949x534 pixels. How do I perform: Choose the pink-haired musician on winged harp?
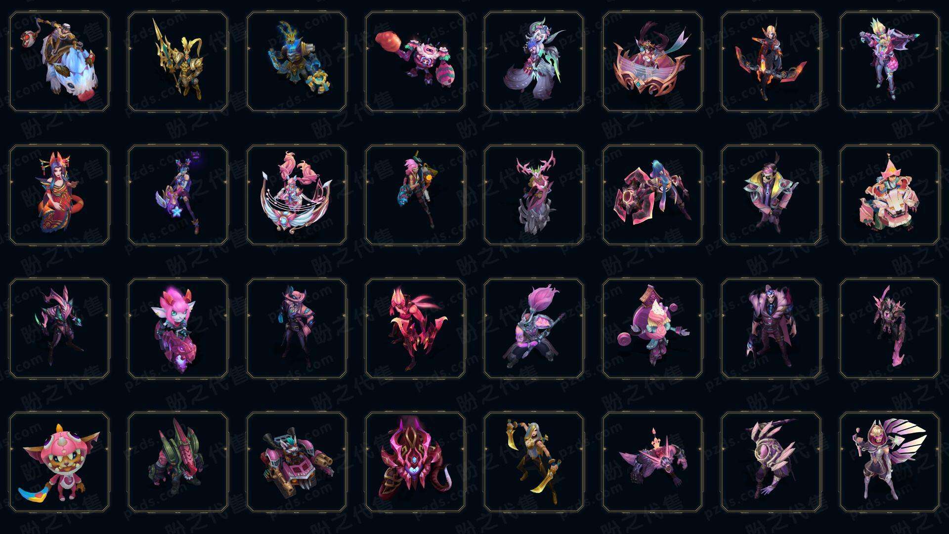pos(297,195)
